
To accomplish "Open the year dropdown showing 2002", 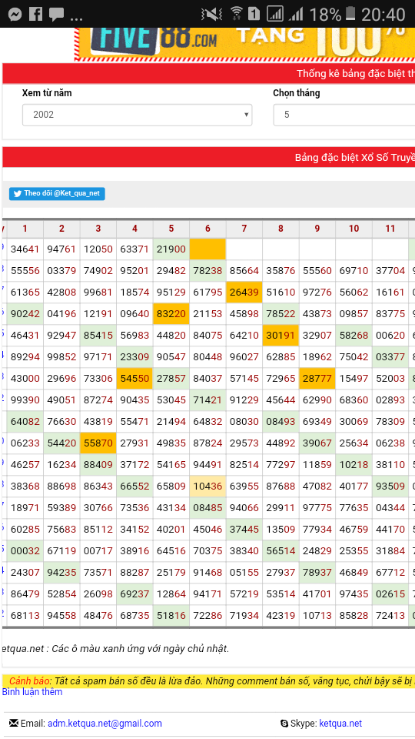I will [138, 115].
